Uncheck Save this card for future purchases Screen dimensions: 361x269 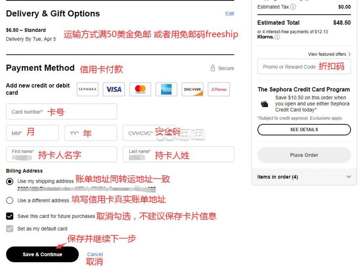10,216
